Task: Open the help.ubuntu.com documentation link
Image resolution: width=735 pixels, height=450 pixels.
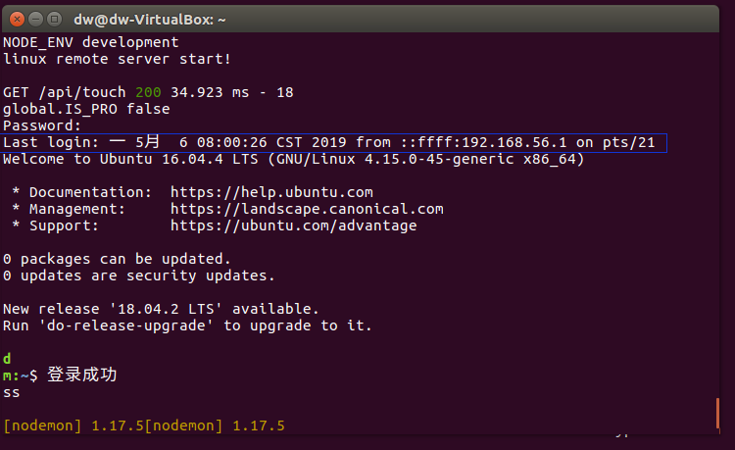Action: pyautogui.click(x=271, y=192)
